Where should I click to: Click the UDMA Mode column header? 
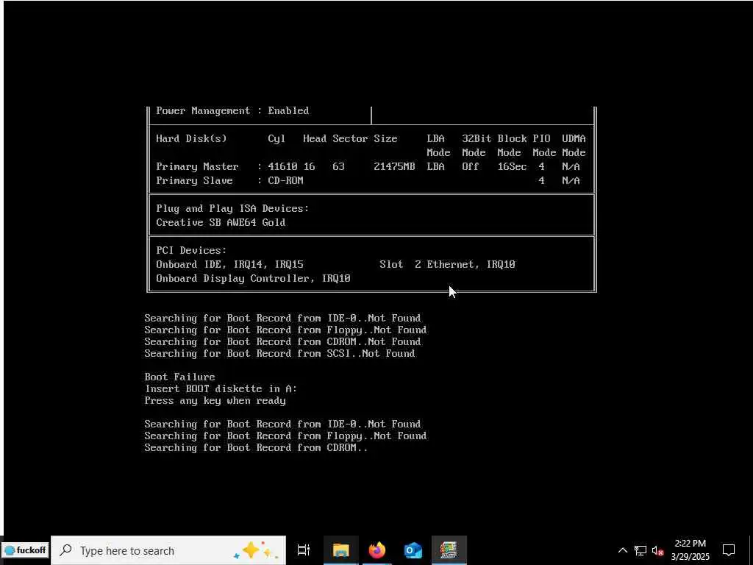pyautogui.click(x=574, y=145)
